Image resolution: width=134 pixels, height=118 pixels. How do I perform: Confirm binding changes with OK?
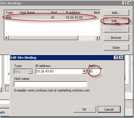(84, 109)
